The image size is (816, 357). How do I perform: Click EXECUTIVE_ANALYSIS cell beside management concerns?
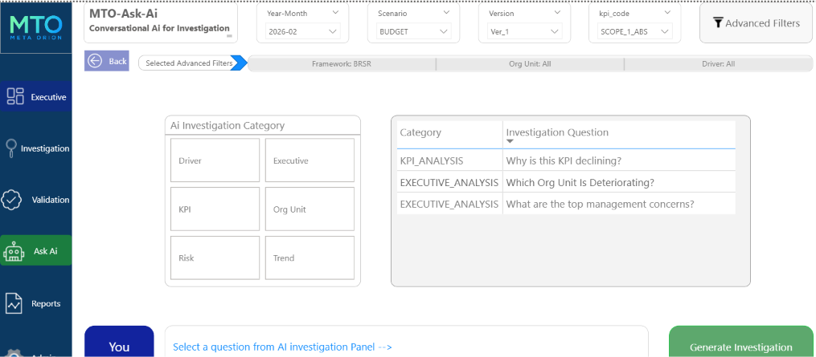coord(449,205)
